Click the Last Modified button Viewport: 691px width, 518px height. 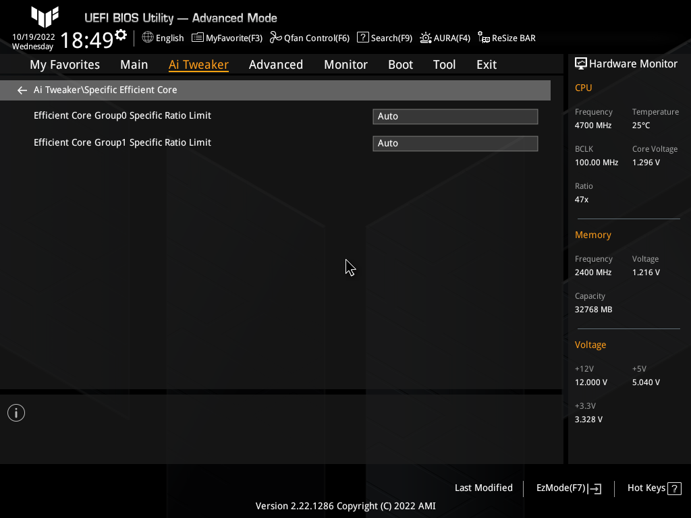[x=484, y=488]
